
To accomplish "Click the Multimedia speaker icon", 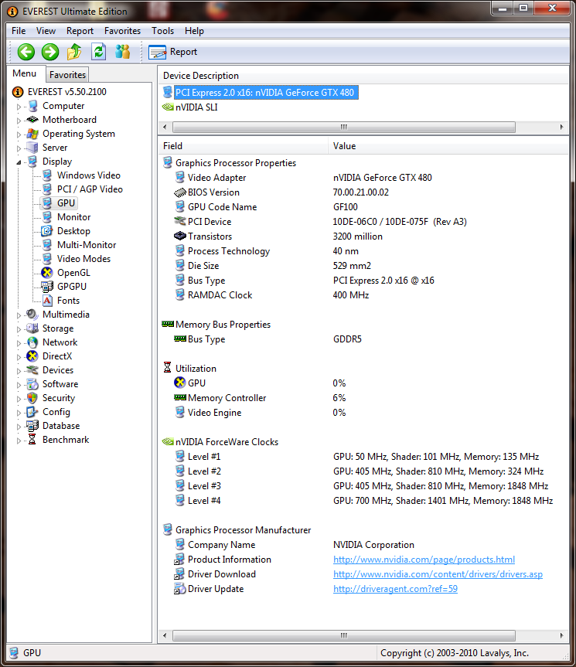I will (x=32, y=315).
